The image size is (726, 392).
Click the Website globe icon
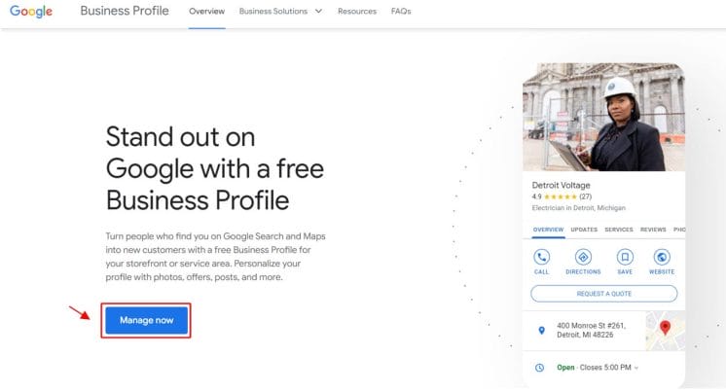point(662,257)
